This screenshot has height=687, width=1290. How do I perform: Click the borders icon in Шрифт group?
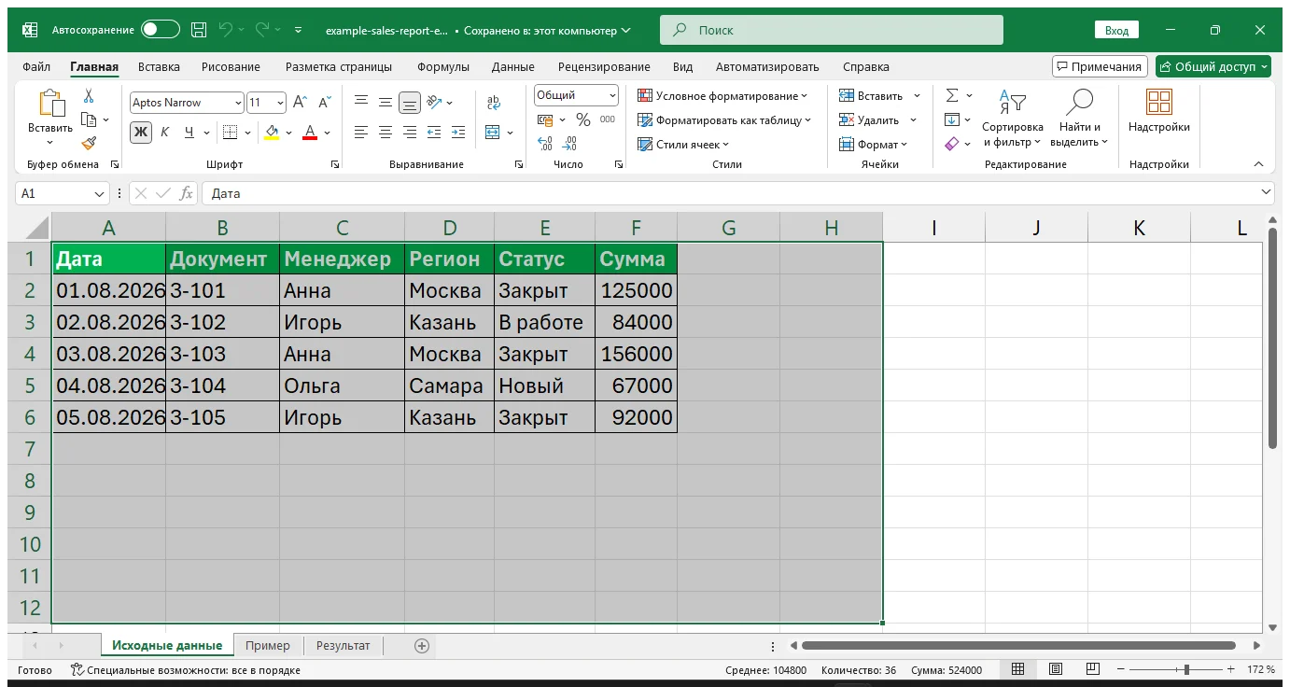(x=230, y=132)
